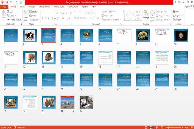This screenshot has height=129, width=194.
Task: Switch to Reading View icon in status bar
Action: [156, 127]
